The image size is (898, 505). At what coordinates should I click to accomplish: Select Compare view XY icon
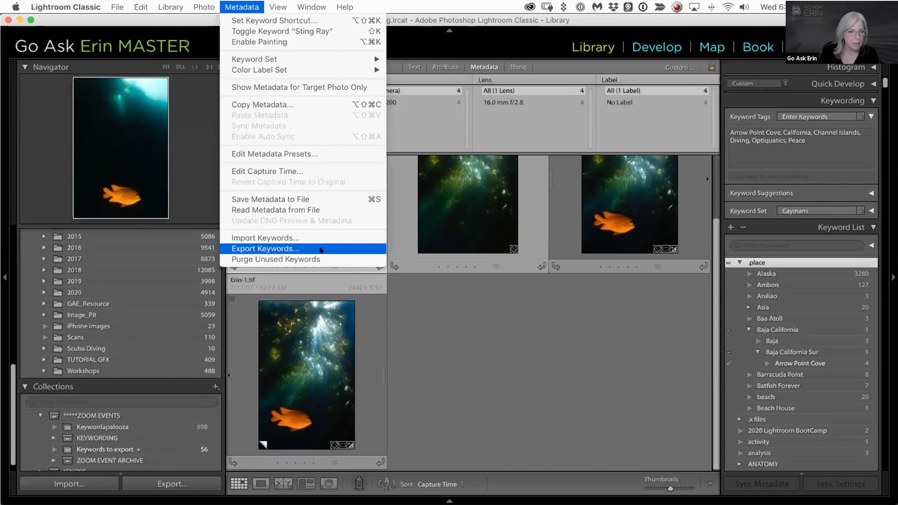pos(283,484)
